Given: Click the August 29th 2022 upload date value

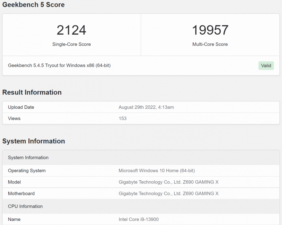Looking at the screenshot, I should [146, 107].
